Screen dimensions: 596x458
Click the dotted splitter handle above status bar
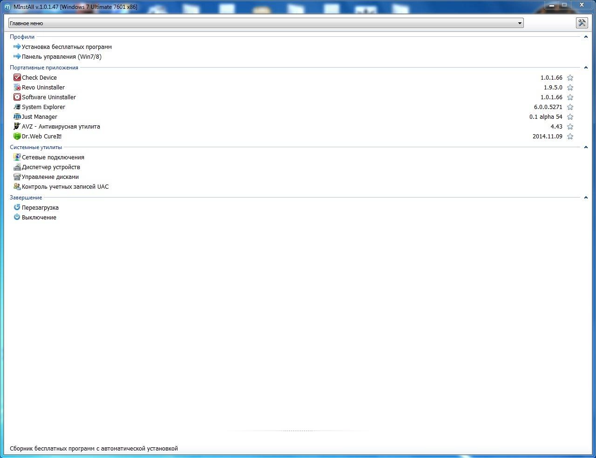pyautogui.click(x=298, y=431)
